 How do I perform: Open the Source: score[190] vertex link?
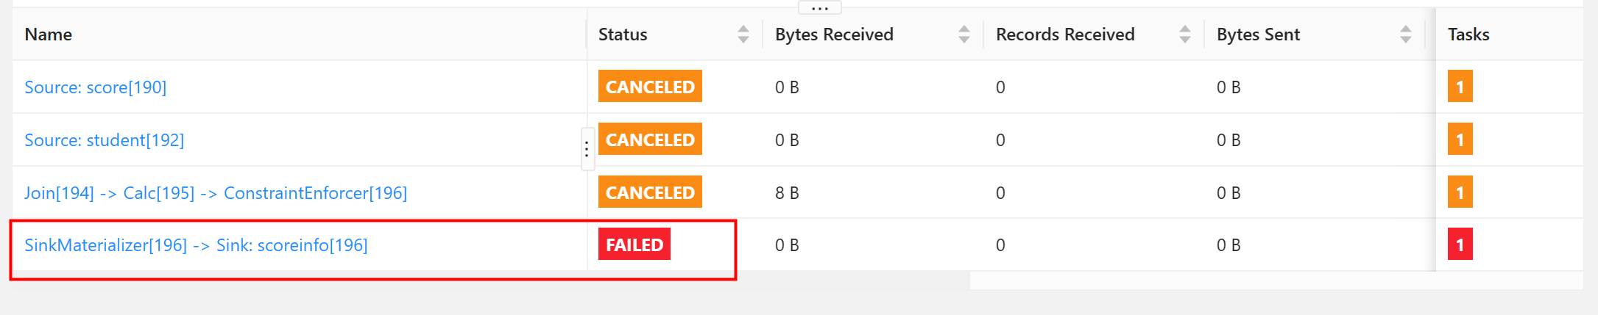click(96, 87)
